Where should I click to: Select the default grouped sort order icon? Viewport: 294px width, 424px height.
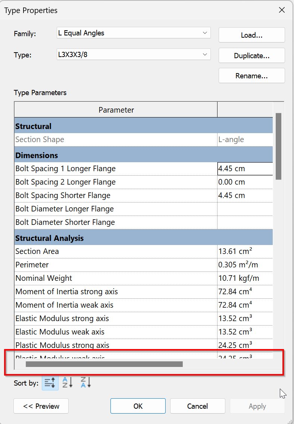click(x=50, y=383)
